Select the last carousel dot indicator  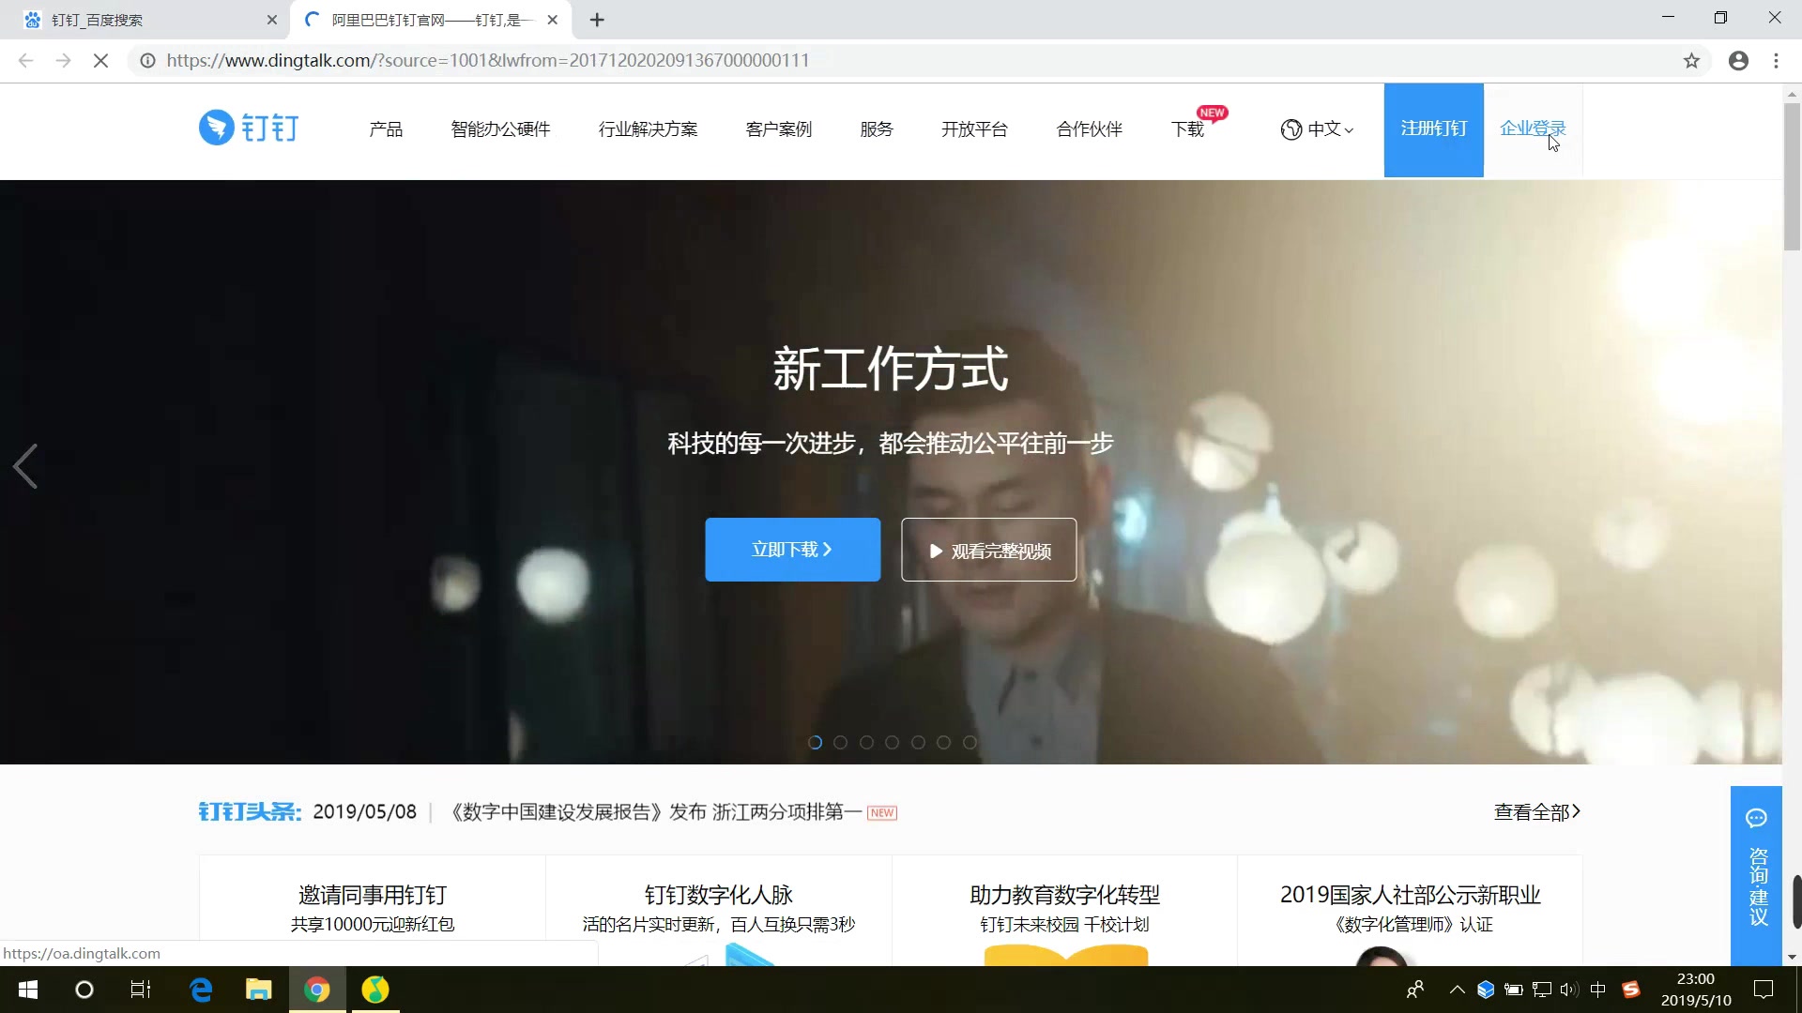(970, 742)
